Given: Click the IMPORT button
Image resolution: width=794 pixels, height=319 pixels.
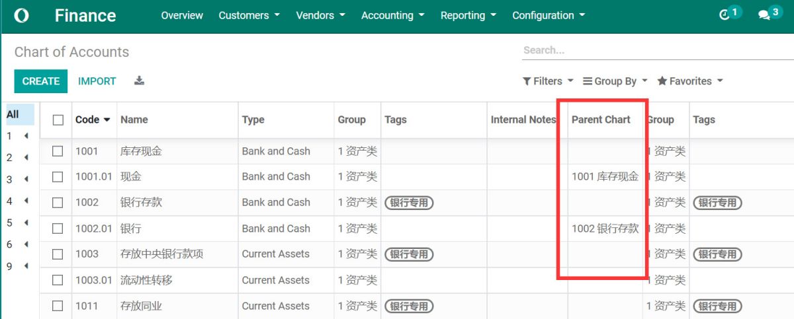Looking at the screenshot, I should (97, 81).
